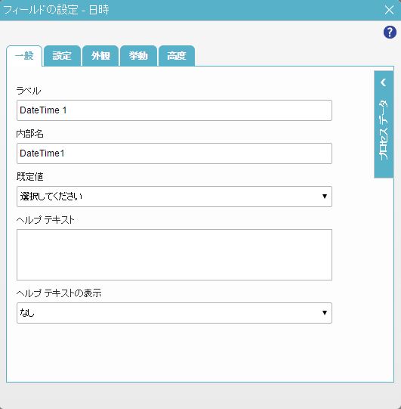Open the ヘルプ テキストの表示 dropdown set to なし

coord(174,313)
